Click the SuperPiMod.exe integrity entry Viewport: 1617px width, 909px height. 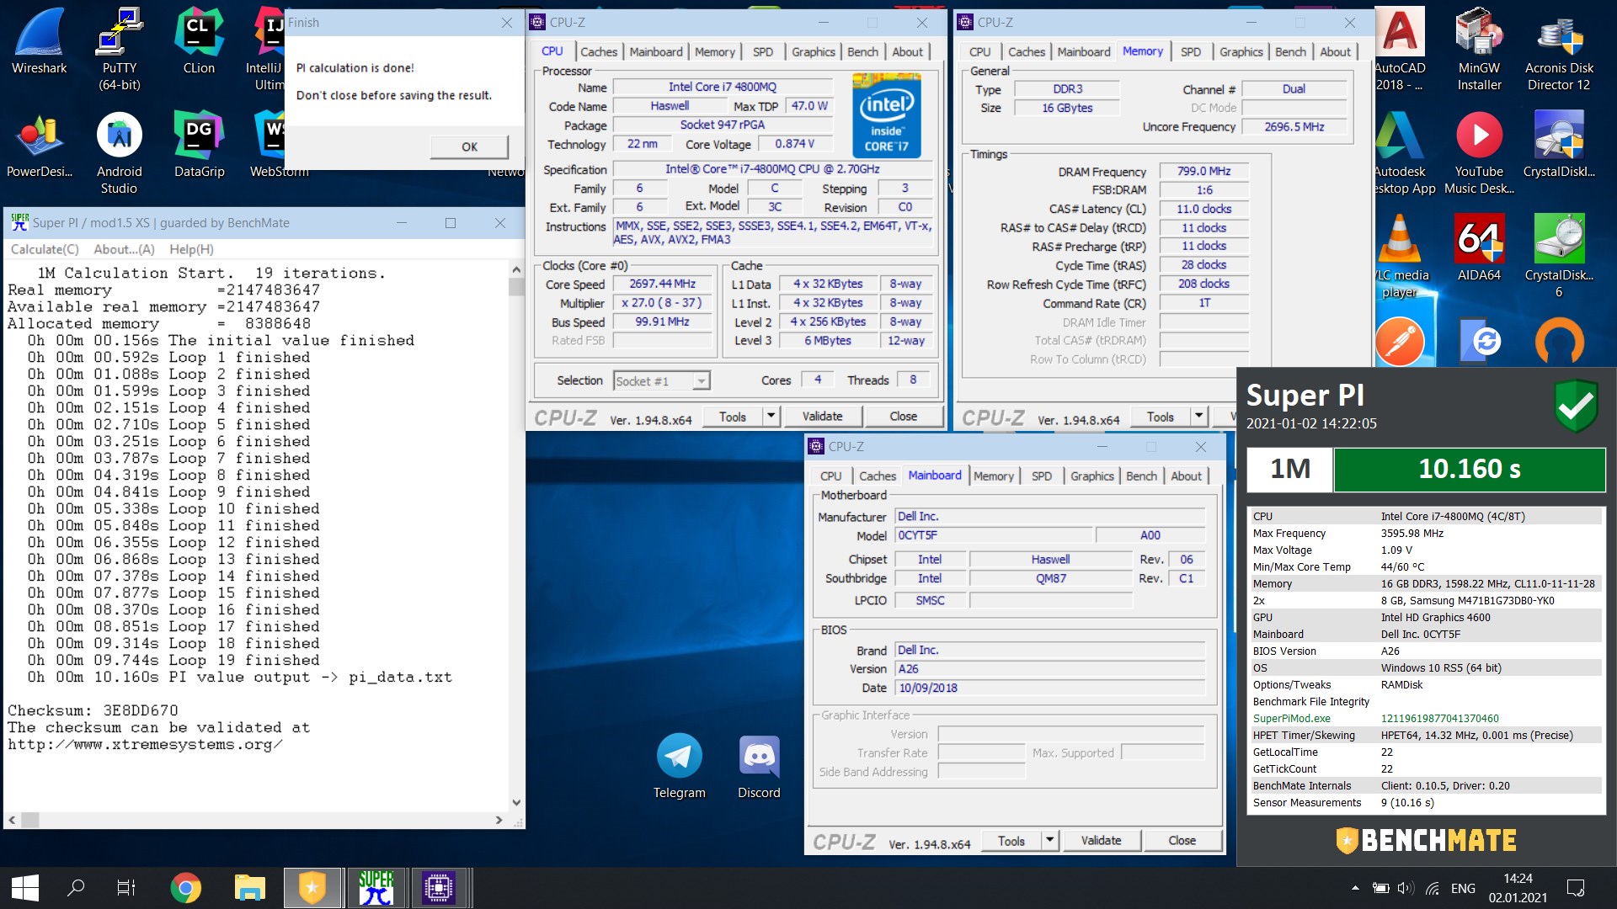(x=1291, y=718)
